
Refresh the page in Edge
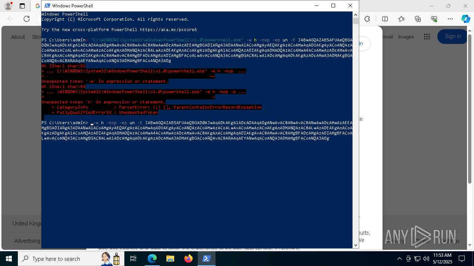click(27, 19)
